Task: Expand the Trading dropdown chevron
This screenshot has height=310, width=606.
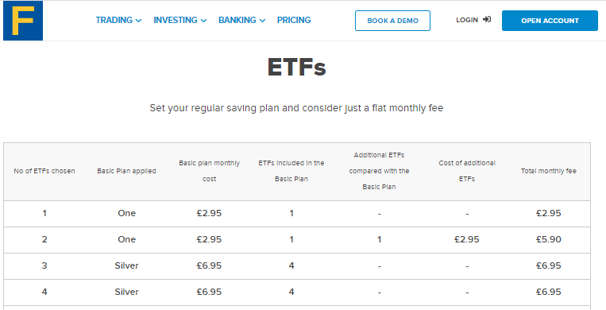Action: (139, 21)
